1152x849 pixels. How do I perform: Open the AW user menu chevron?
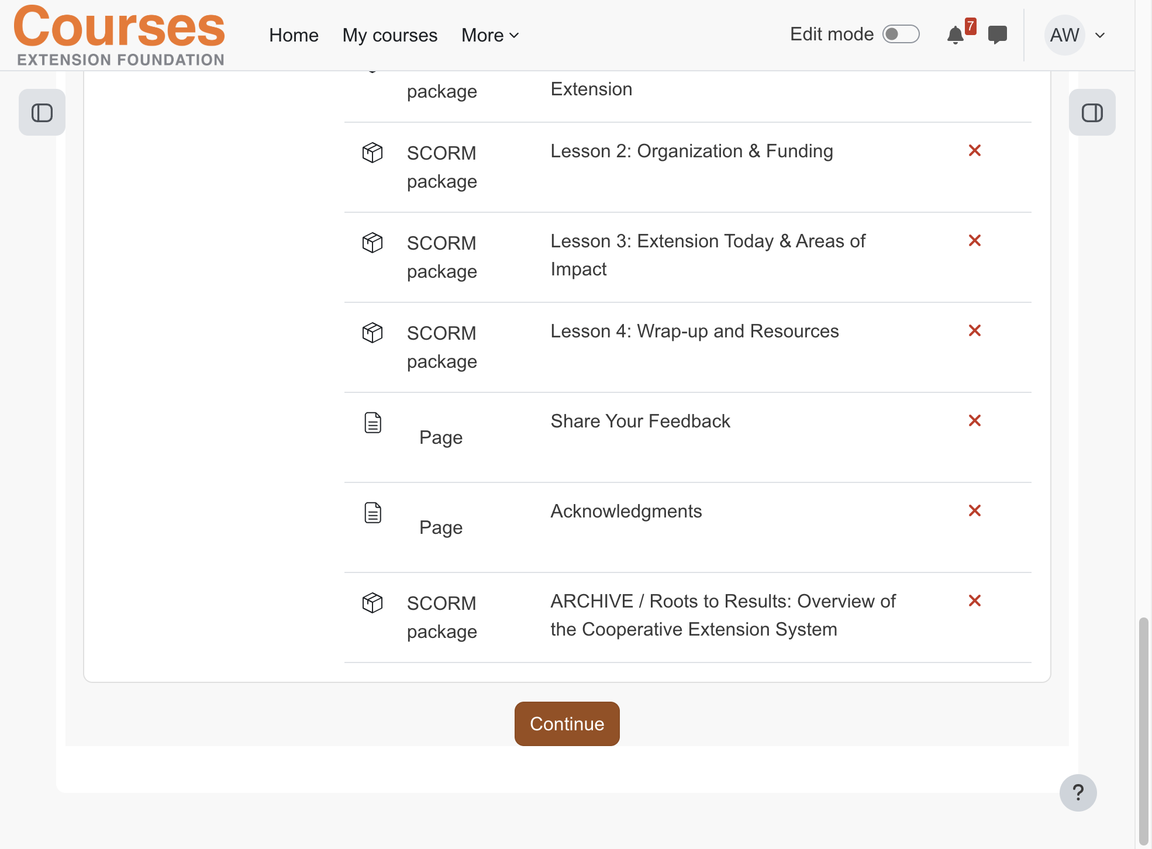pyautogui.click(x=1100, y=35)
